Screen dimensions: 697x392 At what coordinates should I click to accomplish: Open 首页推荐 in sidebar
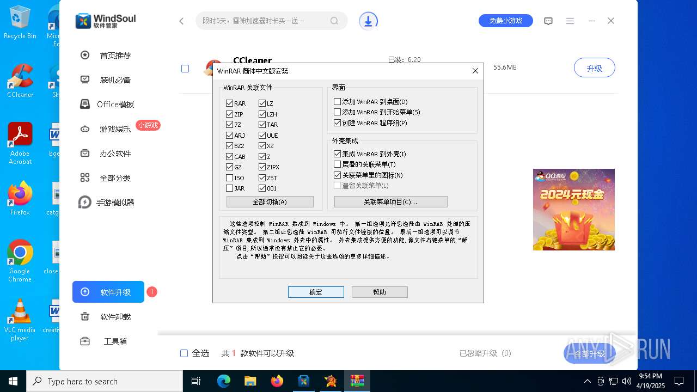point(108,55)
